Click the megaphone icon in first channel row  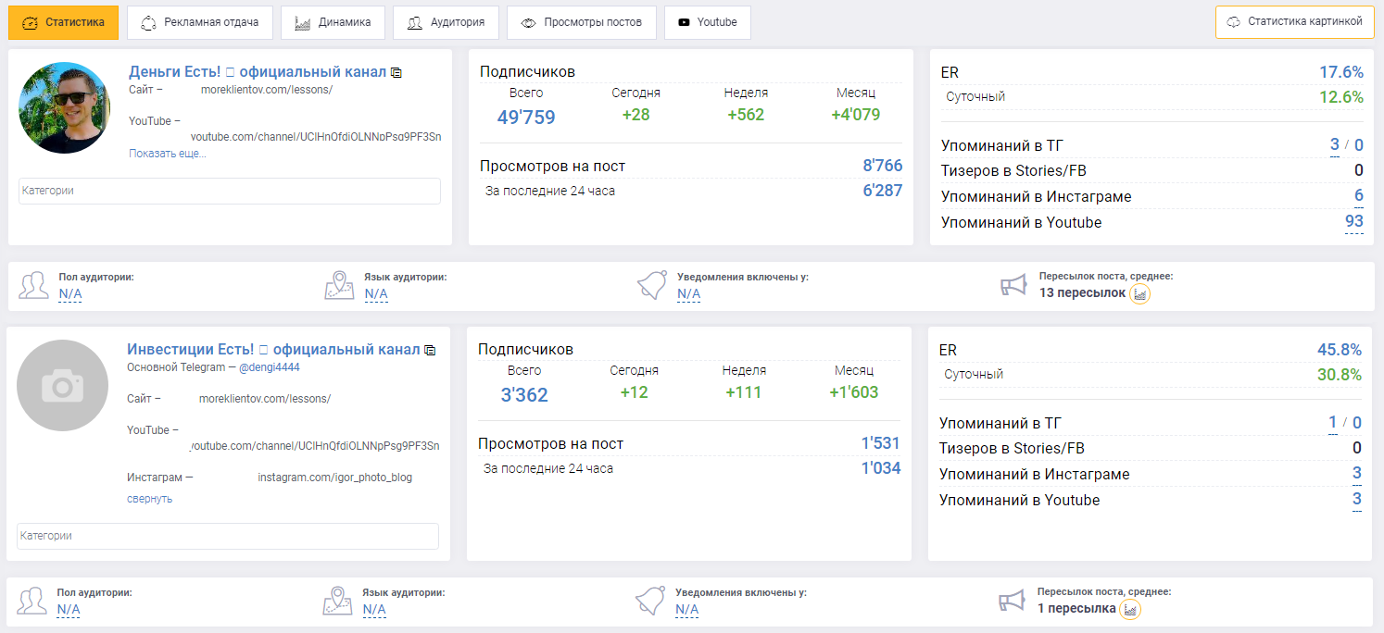[x=1014, y=286]
